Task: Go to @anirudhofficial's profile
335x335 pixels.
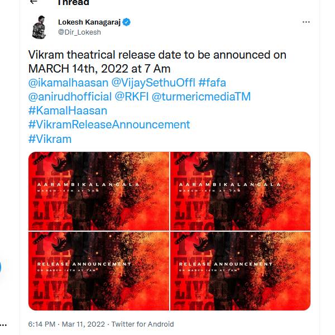Action: (69, 96)
